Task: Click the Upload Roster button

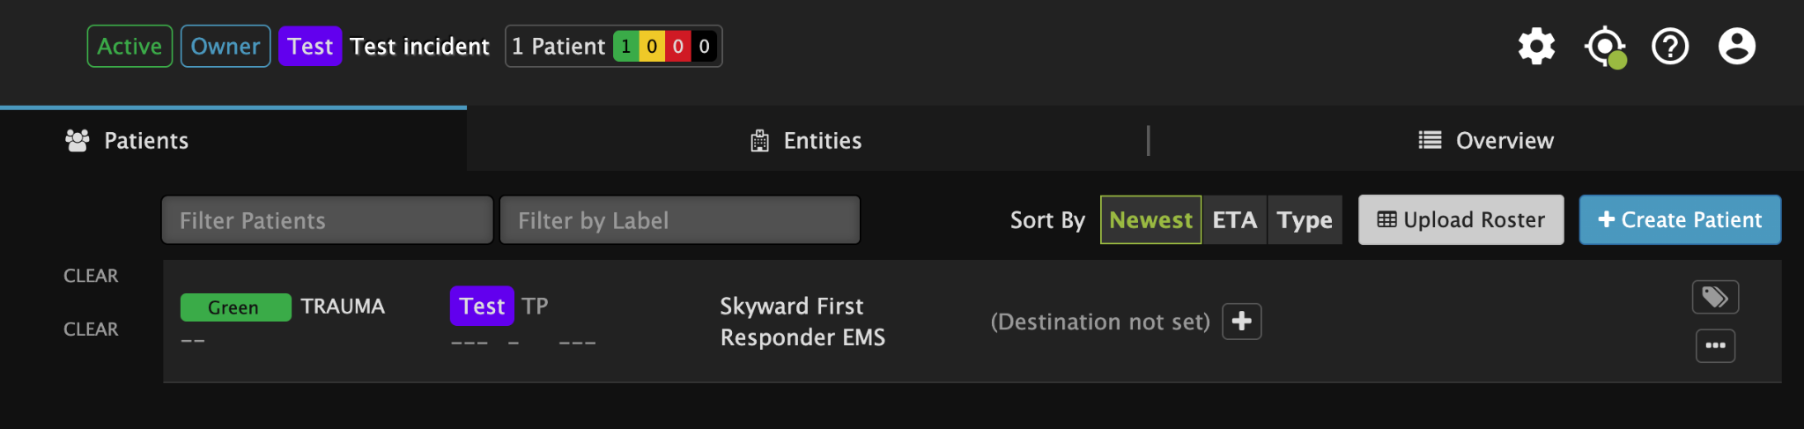Action: 1460,220
